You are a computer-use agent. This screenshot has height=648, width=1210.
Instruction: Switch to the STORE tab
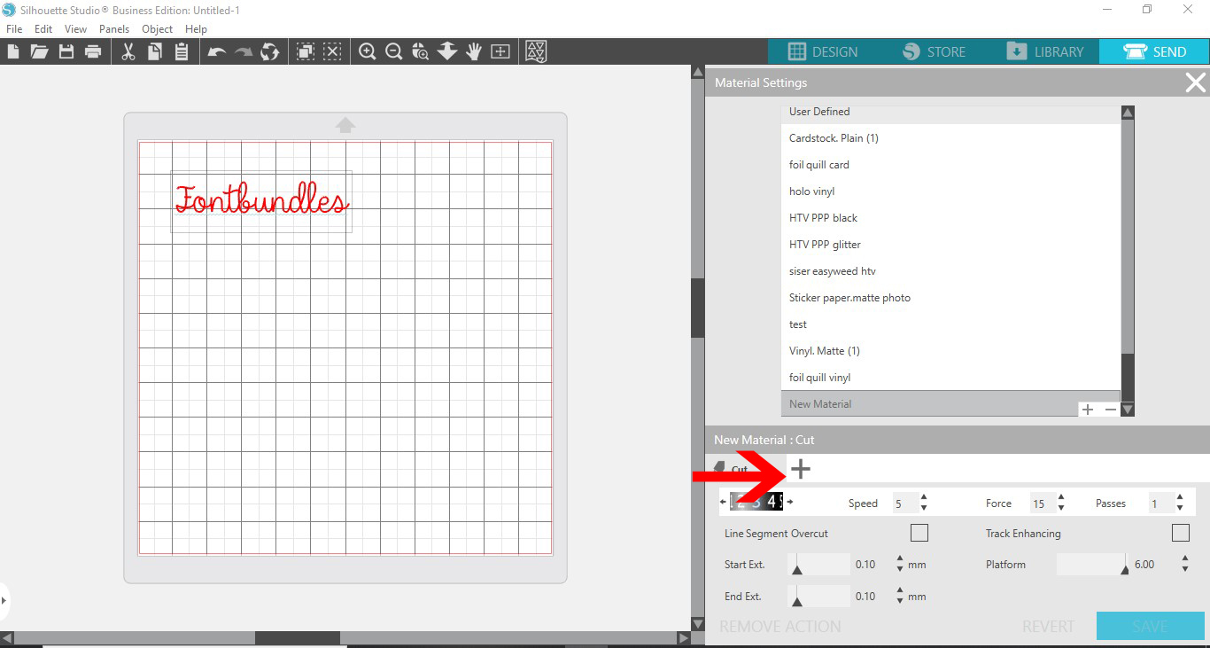coord(935,51)
